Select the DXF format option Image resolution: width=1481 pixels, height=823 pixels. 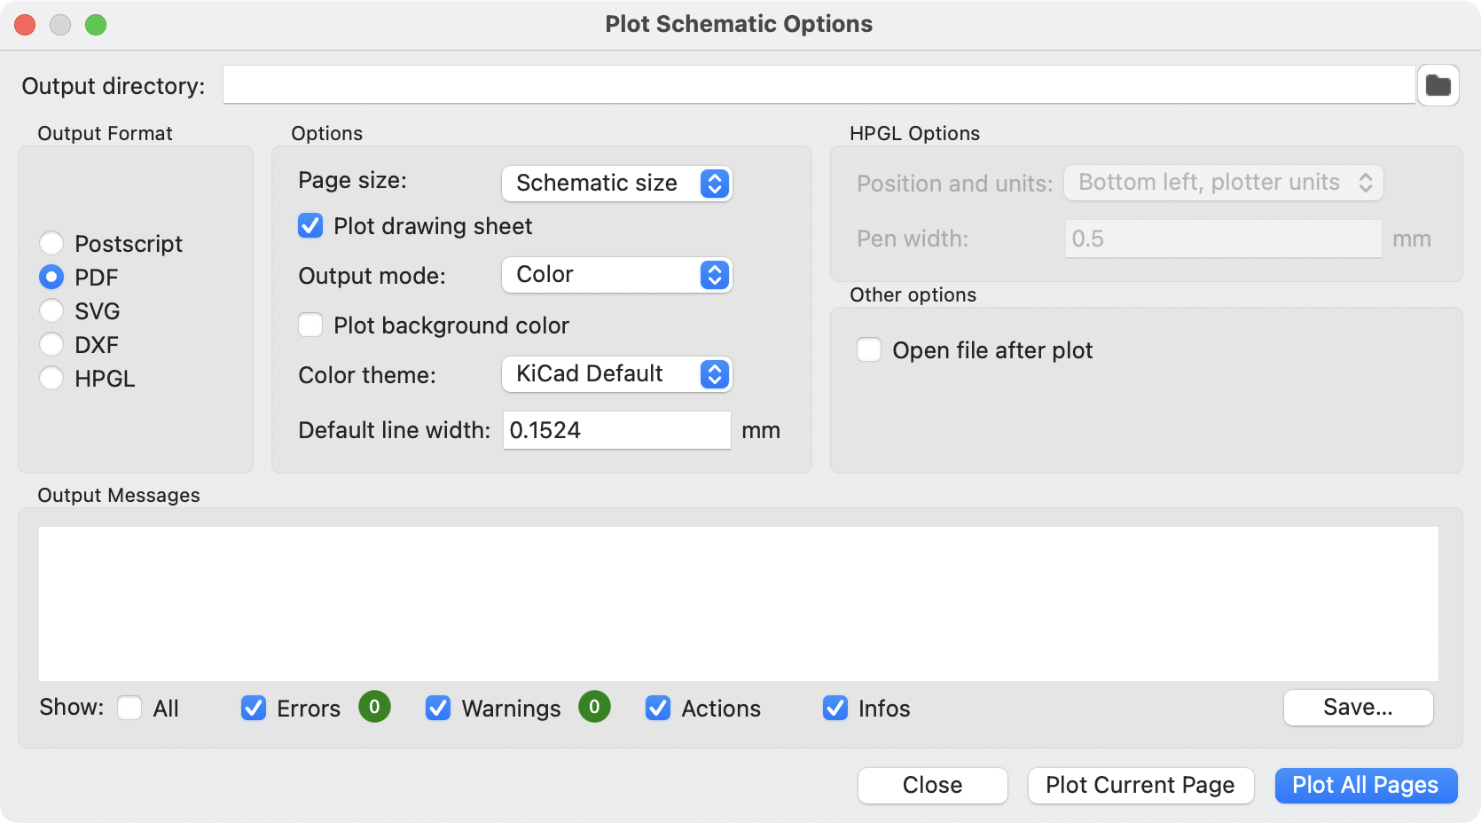[51, 344]
